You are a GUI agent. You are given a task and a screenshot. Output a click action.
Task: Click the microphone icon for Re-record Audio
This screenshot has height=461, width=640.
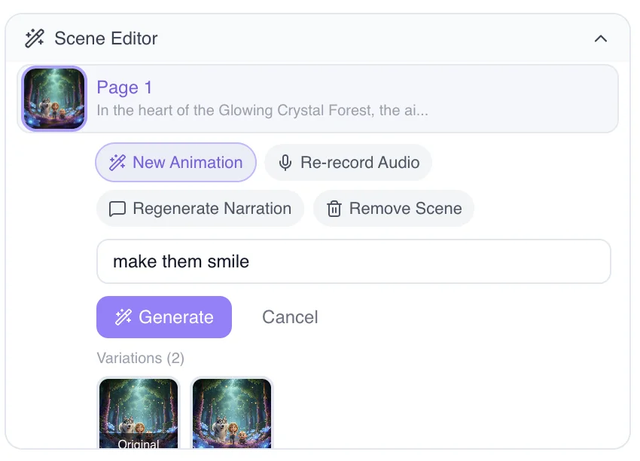(285, 162)
